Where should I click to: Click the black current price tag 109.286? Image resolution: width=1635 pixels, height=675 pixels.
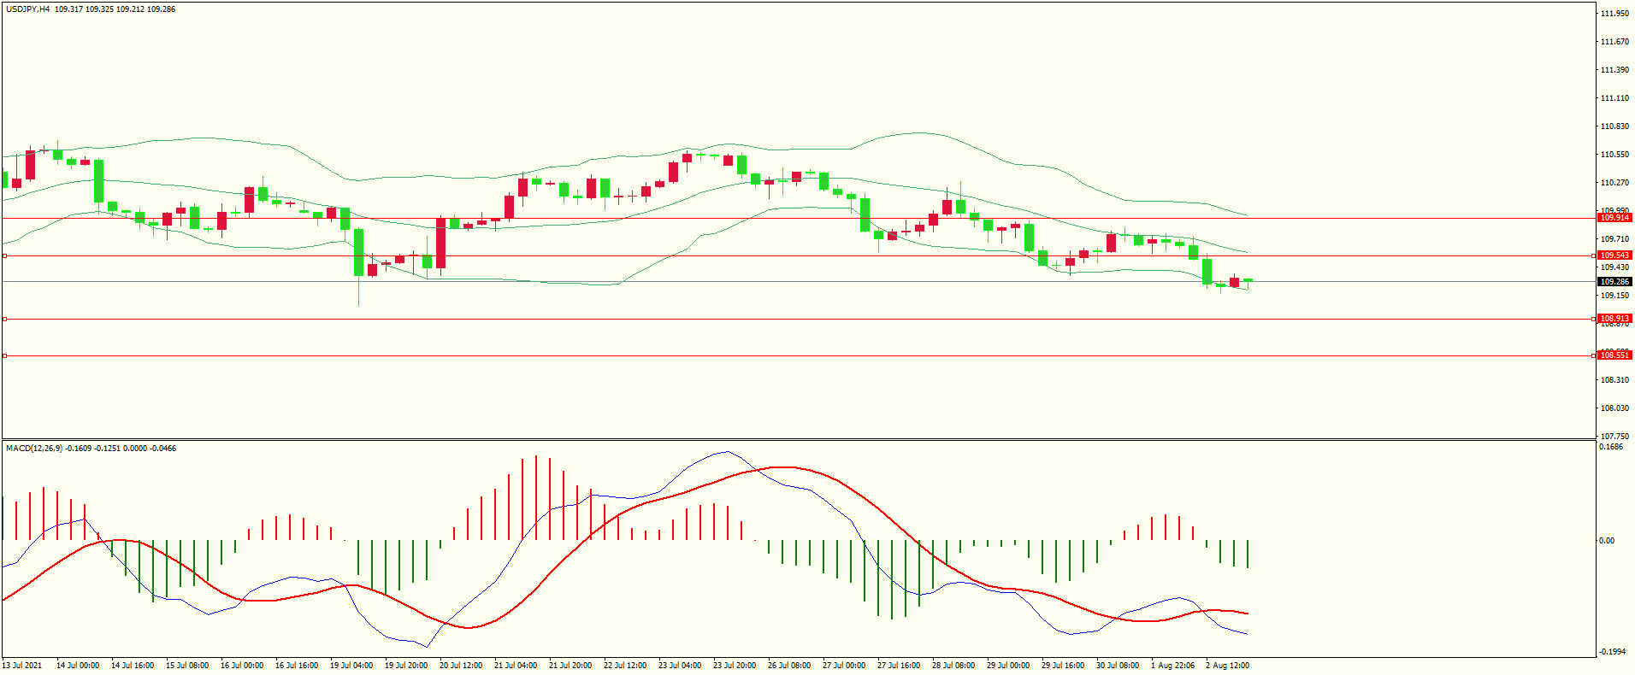click(1614, 281)
